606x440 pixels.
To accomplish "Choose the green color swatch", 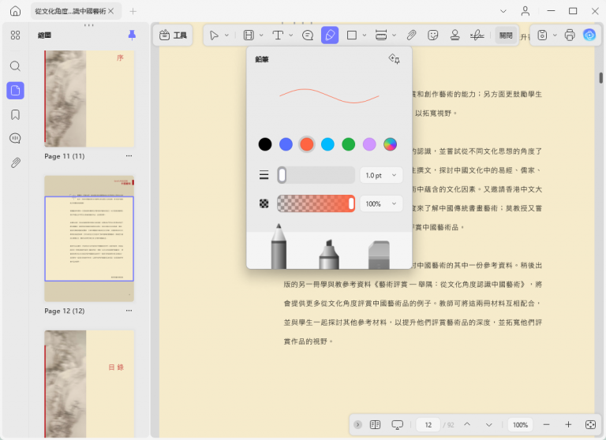I will tap(348, 144).
